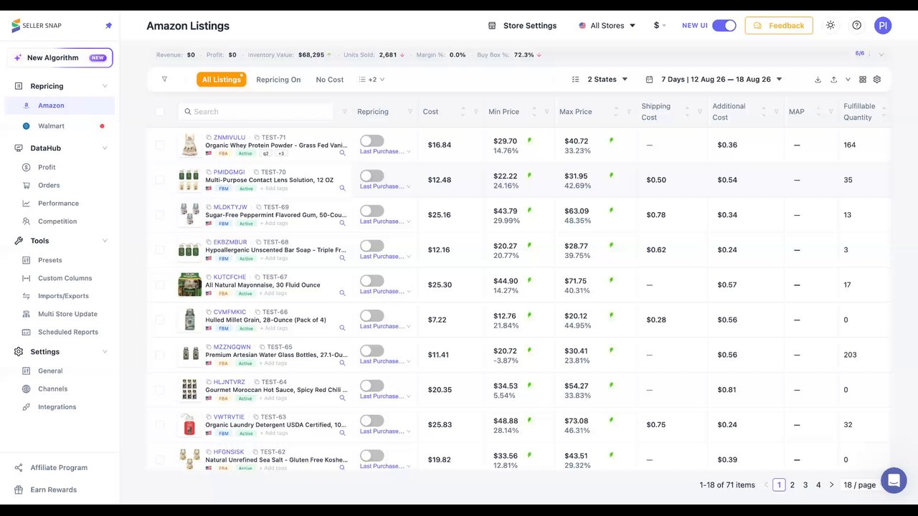918x516 pixels.
Task: Open the PI user profile avatar
Action: [883, 25]
